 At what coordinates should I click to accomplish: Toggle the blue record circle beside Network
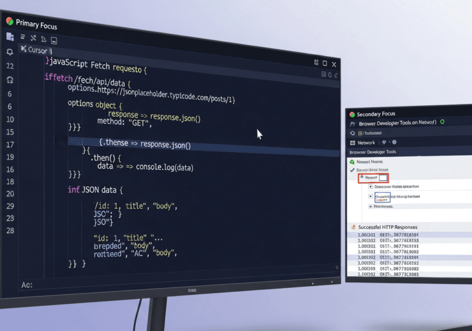[x=395, y=142]
